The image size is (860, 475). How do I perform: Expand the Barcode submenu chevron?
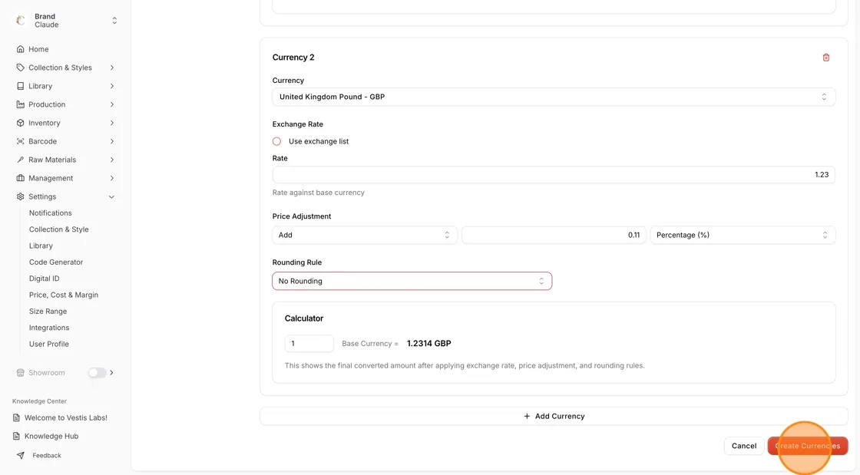click(112, 141)
